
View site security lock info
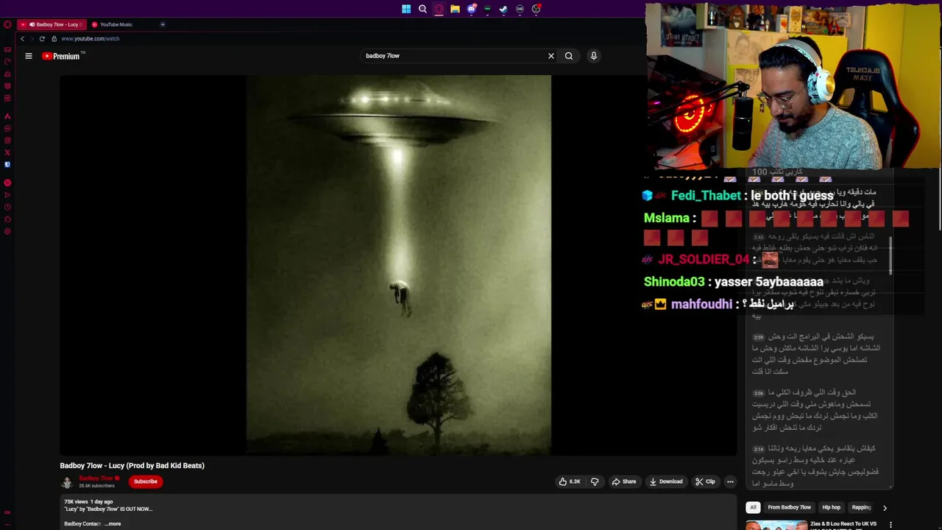coord(54,38)
